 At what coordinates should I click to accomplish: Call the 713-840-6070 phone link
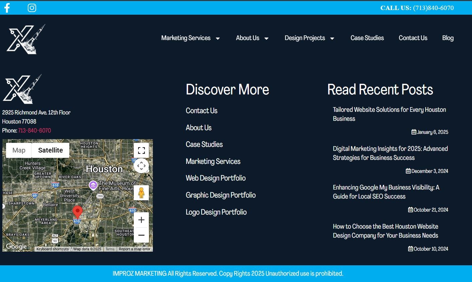click(34, 130)
